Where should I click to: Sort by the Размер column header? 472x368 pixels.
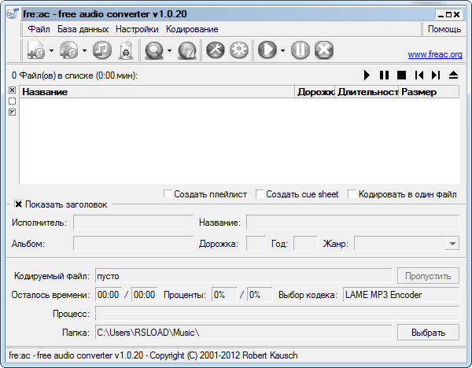pyautogui.click(x=429, y=92)
